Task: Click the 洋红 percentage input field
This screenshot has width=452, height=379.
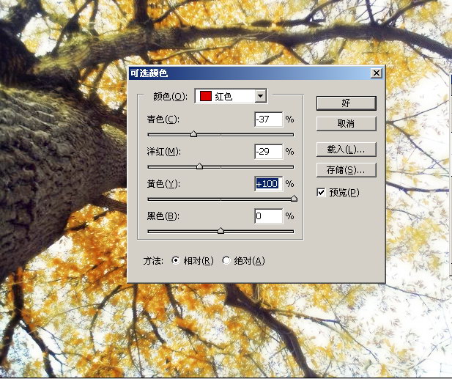Action: [x=268, y=152]
